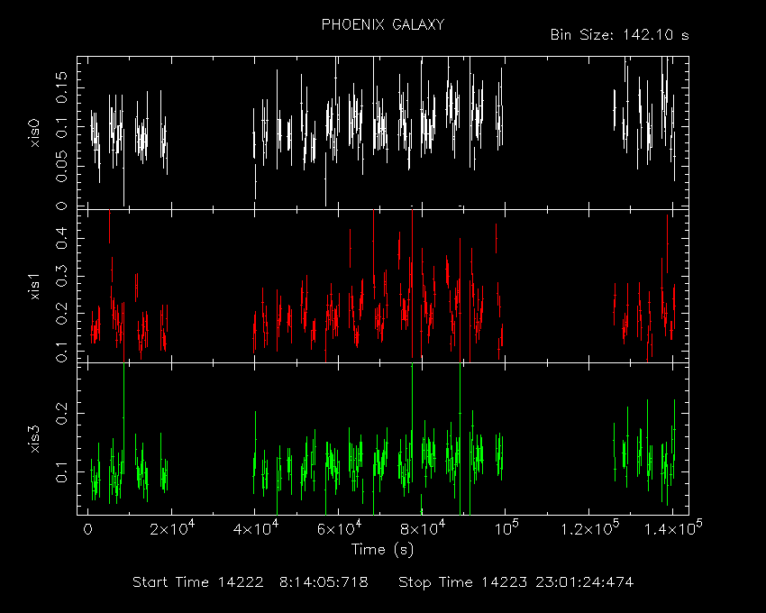Click the 0.05 tick on xis0 axis
The height and width of the screenshot is (613, 766).
click(x=61, y=166)
